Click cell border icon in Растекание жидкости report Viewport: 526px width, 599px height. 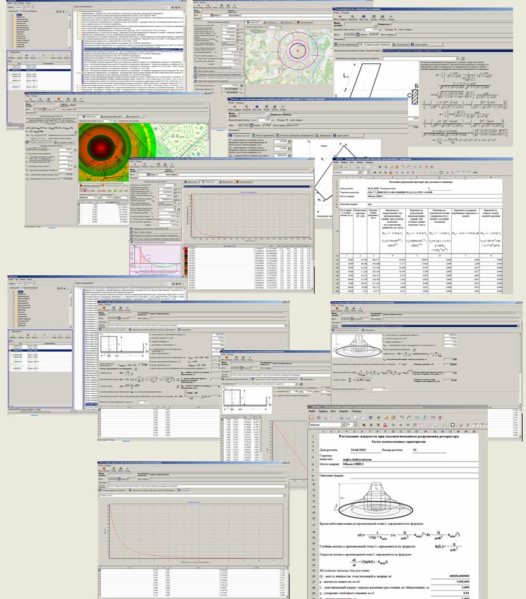click(x=452, y=425)
